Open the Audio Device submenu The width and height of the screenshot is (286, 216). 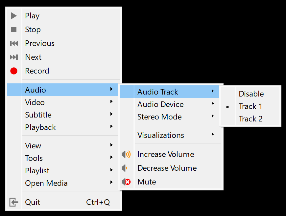(160, 104)
